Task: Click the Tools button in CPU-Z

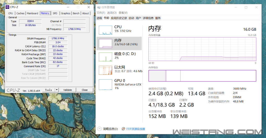Action: point(49,90)
